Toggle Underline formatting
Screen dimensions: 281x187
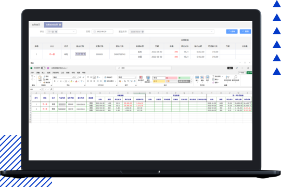(61, 81)
